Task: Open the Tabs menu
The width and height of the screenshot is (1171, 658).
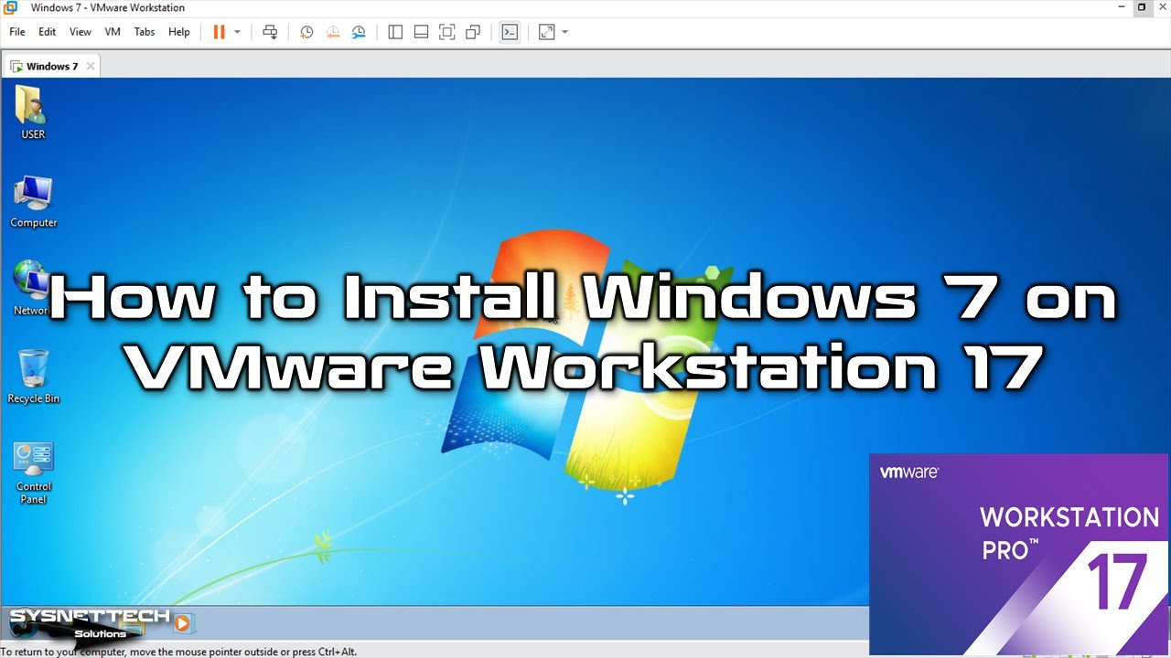Action: 145,32
